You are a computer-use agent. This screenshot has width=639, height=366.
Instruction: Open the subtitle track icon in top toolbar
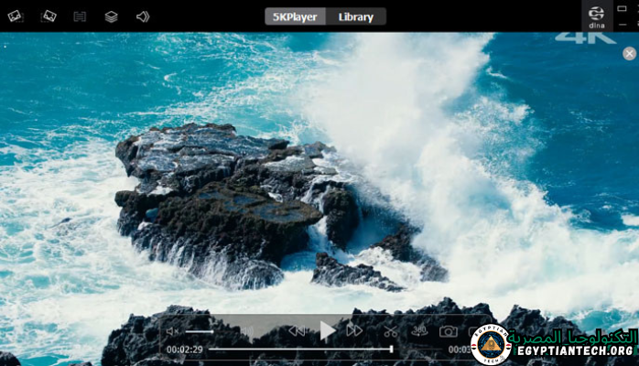tap(80, 16)
